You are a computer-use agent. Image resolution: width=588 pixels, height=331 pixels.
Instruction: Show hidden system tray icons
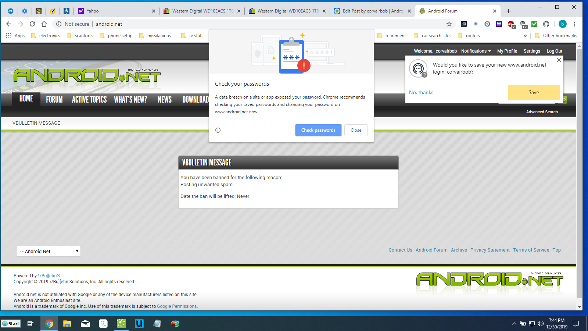coord(514,324)
